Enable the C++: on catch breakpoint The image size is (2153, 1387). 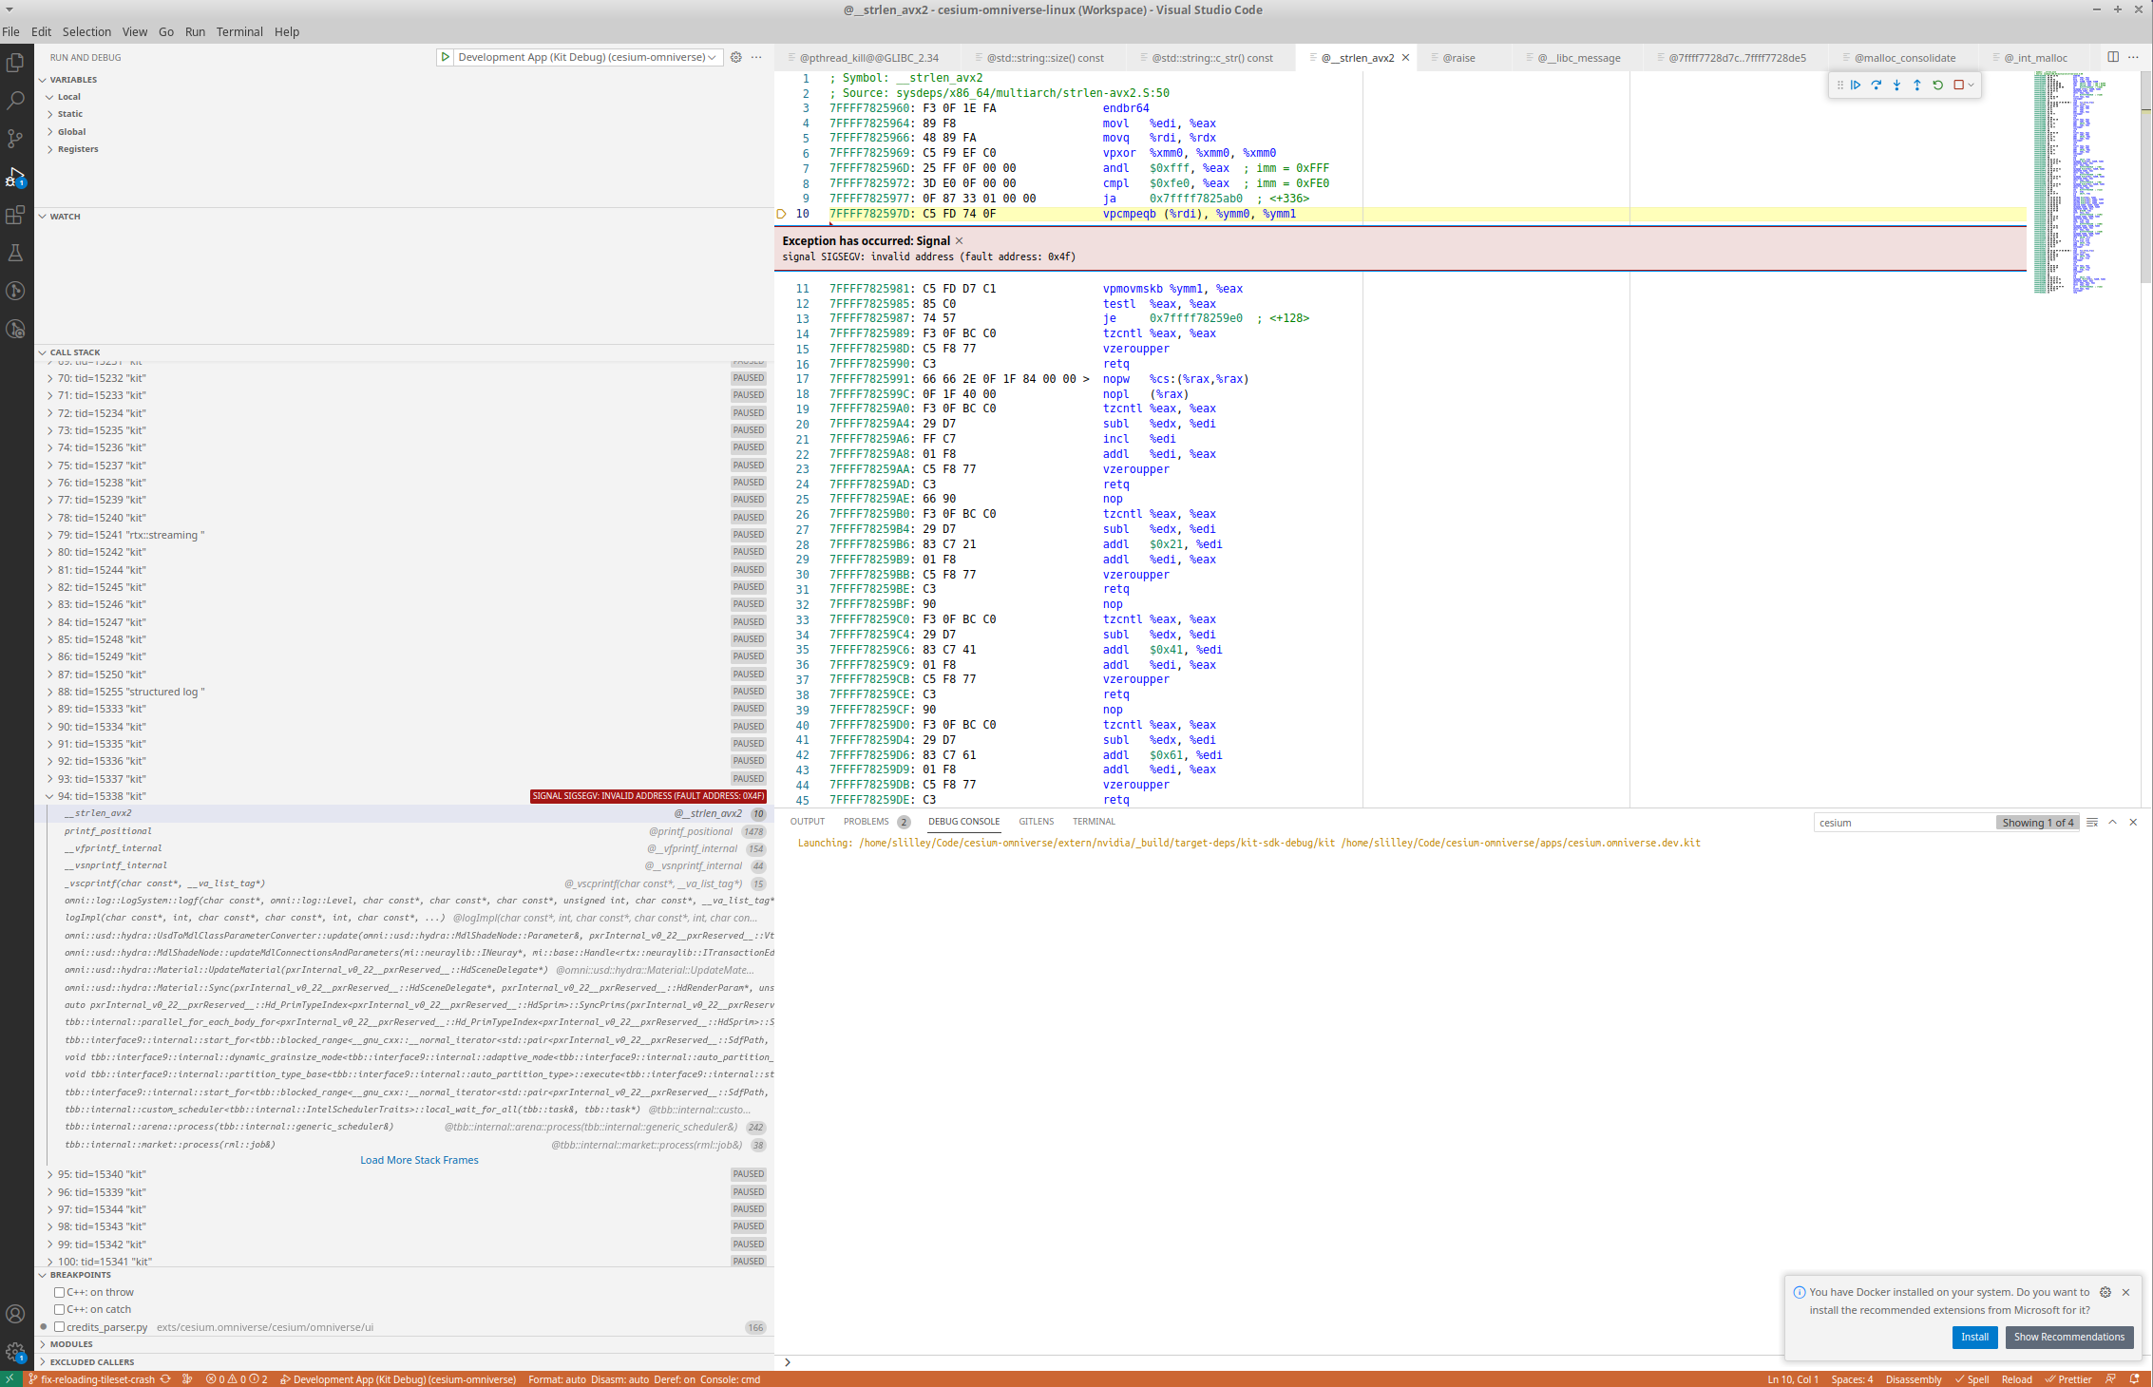[x=60, y=1309]
